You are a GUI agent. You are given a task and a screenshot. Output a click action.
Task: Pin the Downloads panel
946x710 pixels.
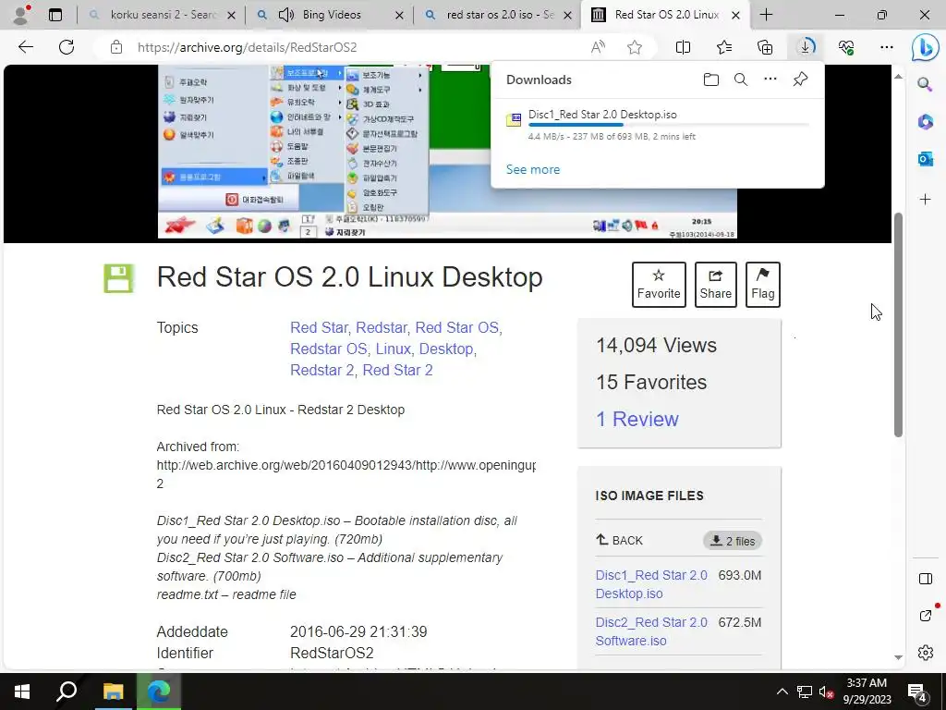pos(801,80)
